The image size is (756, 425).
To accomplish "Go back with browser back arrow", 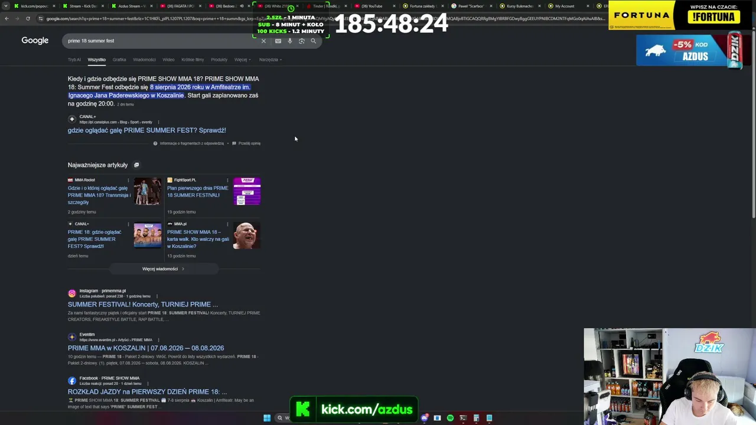I will [x=6, y=18].
